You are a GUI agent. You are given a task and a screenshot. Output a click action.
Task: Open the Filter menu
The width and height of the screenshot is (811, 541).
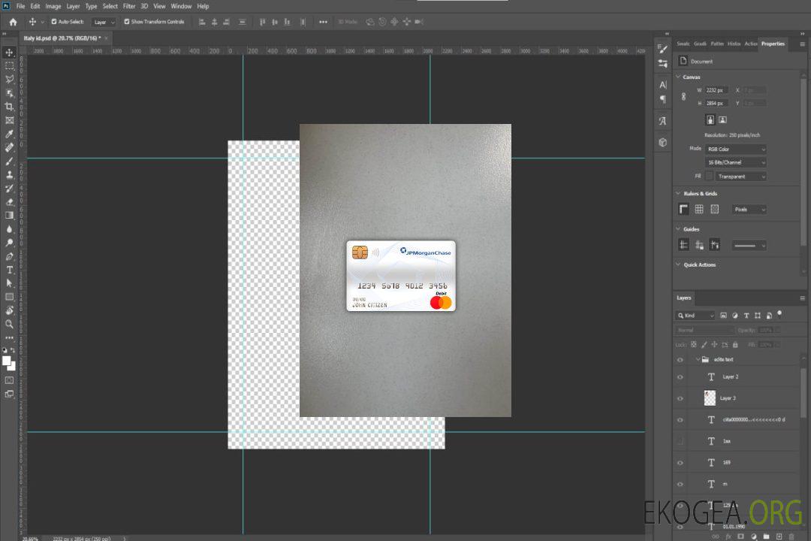pyautogui.click(x=129, y=6)
